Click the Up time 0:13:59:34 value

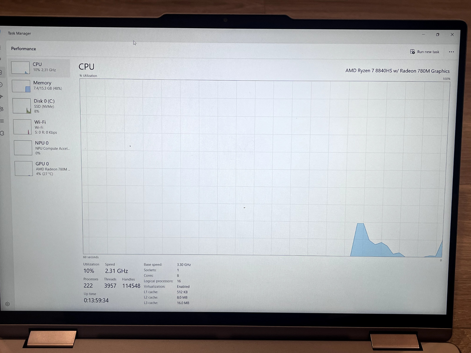click(96, 300)
